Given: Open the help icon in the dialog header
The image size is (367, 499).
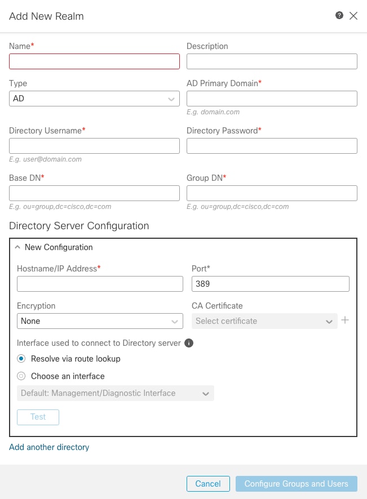Looking at the screenshot, I should tap(338, 16).
